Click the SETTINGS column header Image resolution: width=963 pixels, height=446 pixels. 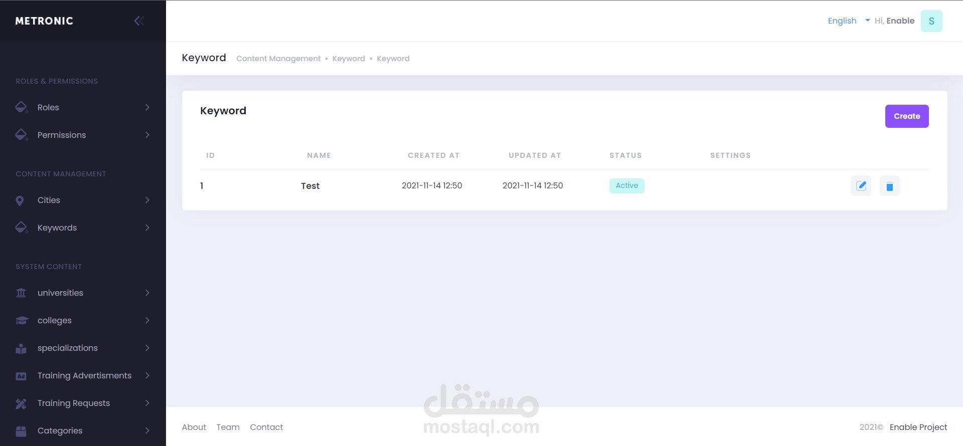coord(730,155)
